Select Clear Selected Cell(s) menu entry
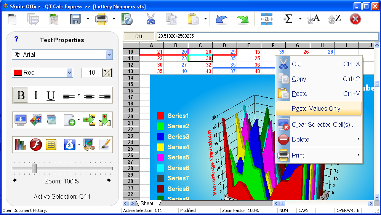381x215 pixels. click(323, 125)
